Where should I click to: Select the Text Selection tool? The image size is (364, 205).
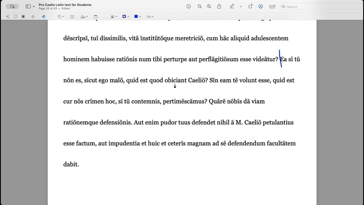tap(8, 17)
